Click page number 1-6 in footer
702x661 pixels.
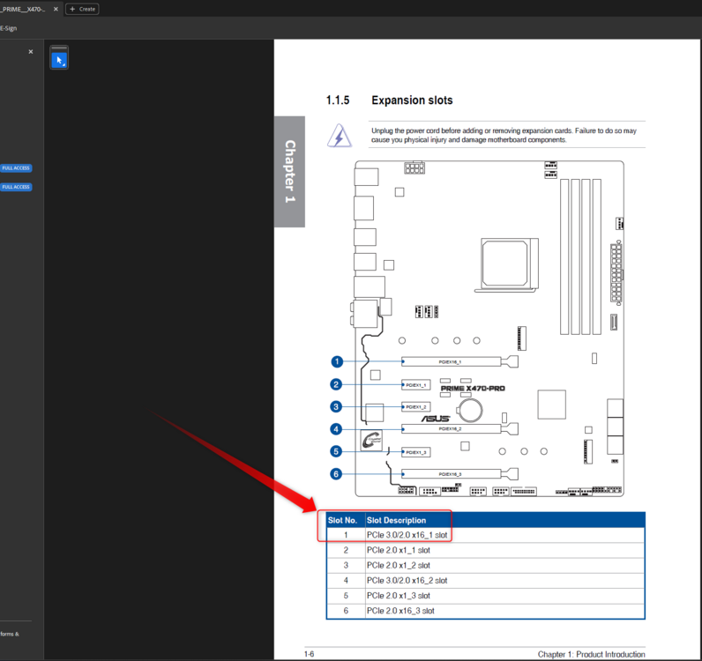[309, 654]
